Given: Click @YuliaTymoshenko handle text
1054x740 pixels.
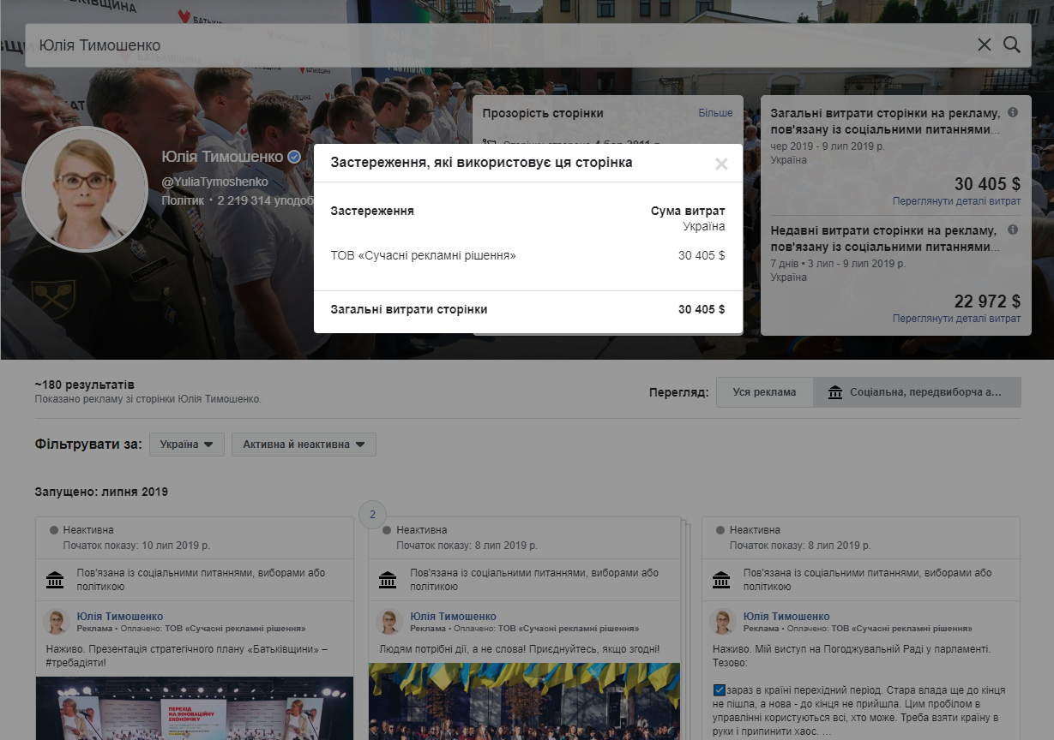Looking at the screenshot, I should pyautogui.click(x=215, y=182).
